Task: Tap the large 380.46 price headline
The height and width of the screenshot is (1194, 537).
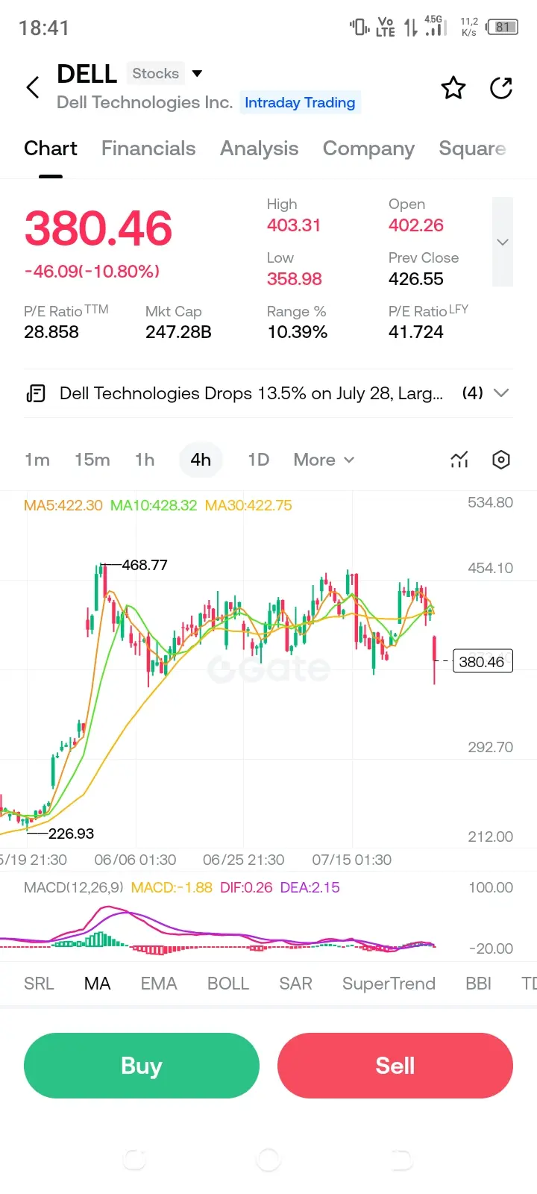Action: (x=98, y=228)
